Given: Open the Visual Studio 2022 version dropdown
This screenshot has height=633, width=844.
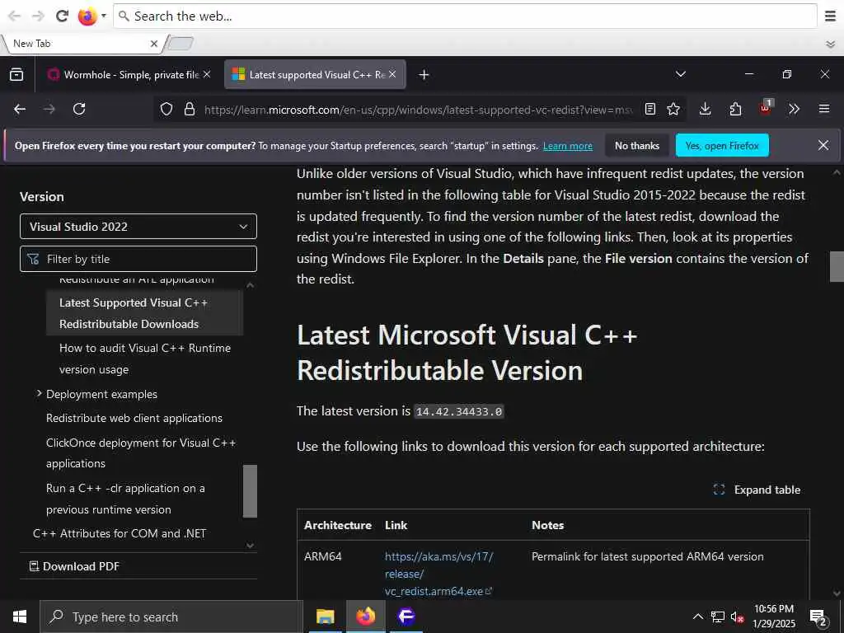Looking at the screenshot, I should click(138, 227).
